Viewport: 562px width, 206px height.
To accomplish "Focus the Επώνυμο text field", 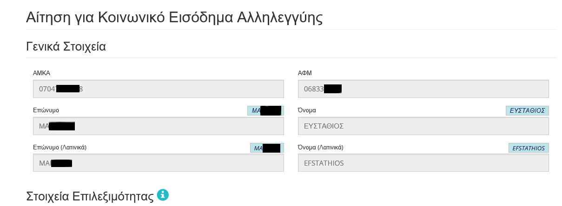I will point(158,126).
